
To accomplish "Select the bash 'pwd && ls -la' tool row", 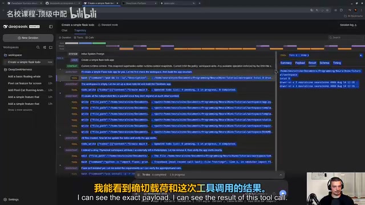I will click(165, 78).
